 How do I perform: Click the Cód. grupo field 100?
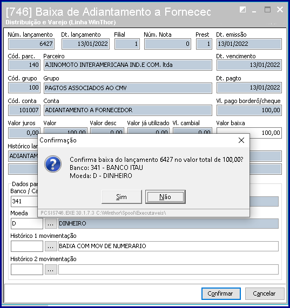[24, 88]
